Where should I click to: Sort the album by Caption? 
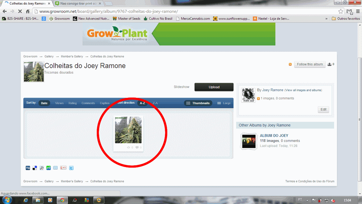(x=105, y=103)
